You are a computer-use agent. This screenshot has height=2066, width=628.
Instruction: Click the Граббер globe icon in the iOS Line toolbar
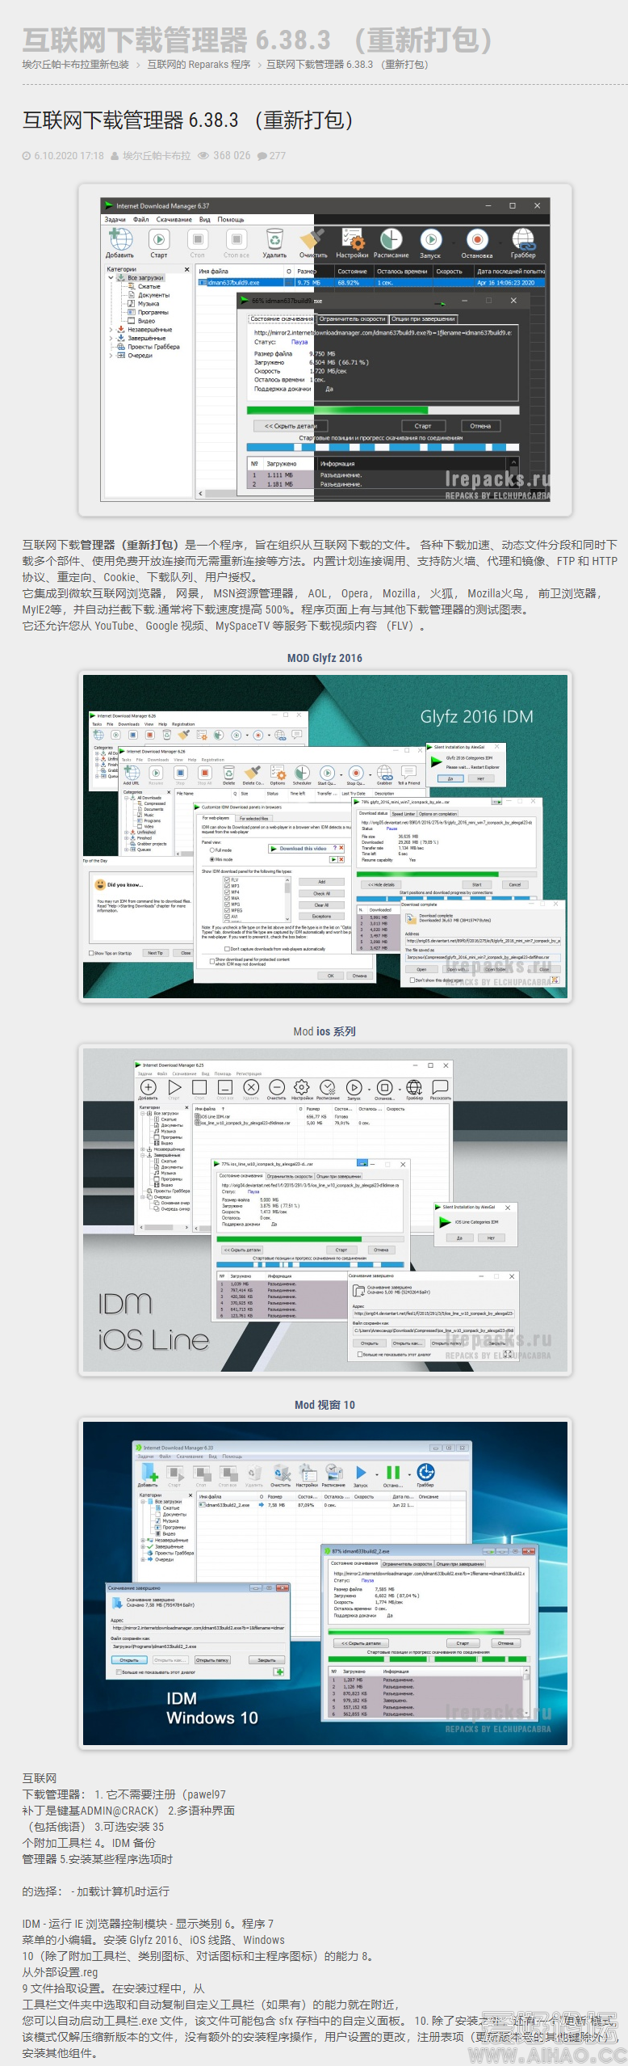coord(414,1087)
